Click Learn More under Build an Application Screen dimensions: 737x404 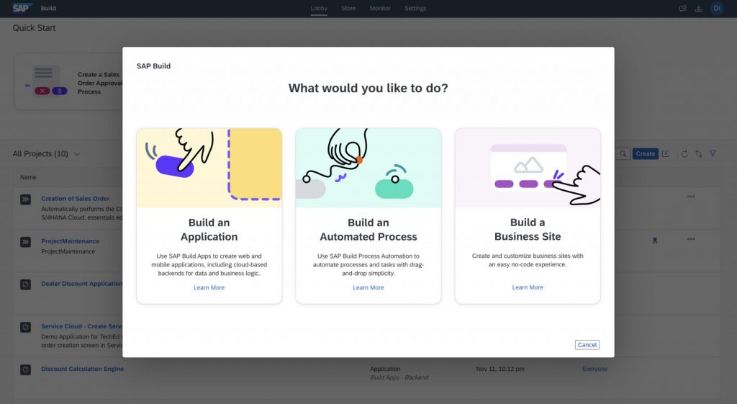(209, 287)
